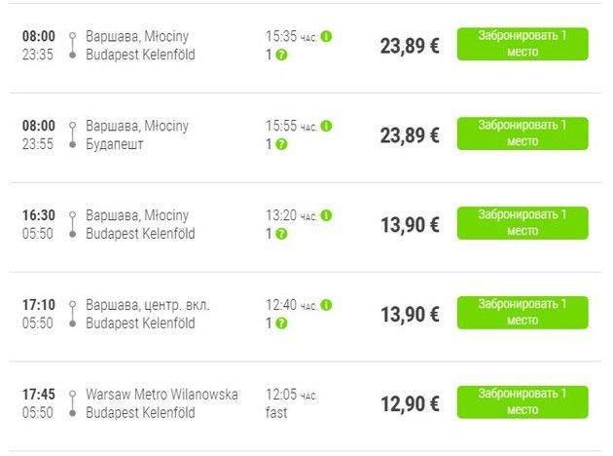Book the 12,90 € Wilanowska trip
The image size is (613, 456).
pos(523,402)
